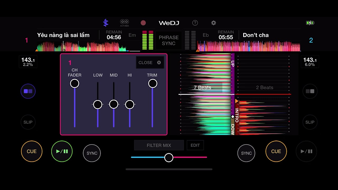The image size is (338, 190).
Task: Tap the INTRO phrase label
Action: click(x=237, y=115)
